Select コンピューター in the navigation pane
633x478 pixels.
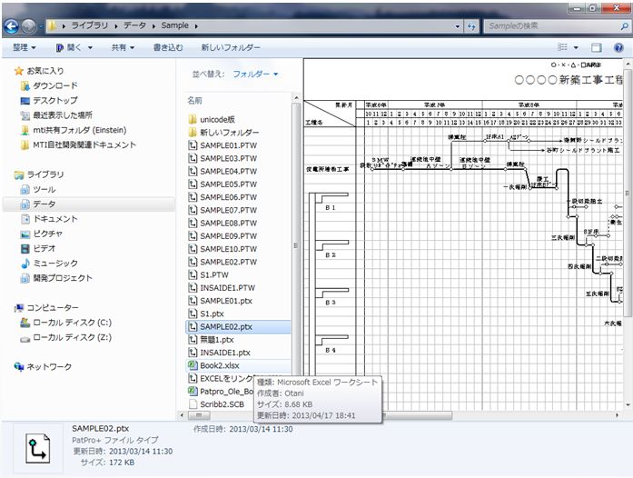click(x=53, y=308)
